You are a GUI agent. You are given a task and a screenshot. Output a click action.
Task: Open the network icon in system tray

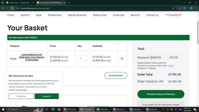tap(168, 109)
